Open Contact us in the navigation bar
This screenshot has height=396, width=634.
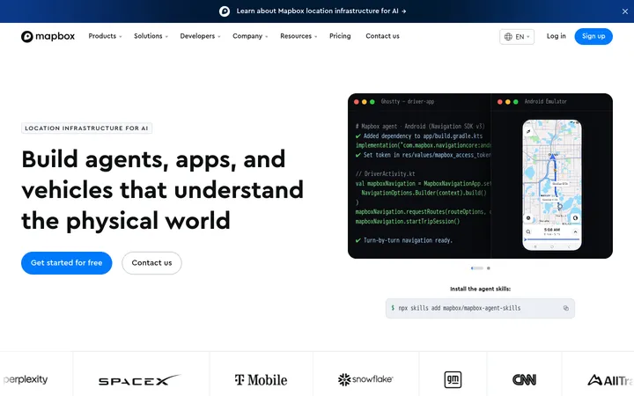[382, 36]
